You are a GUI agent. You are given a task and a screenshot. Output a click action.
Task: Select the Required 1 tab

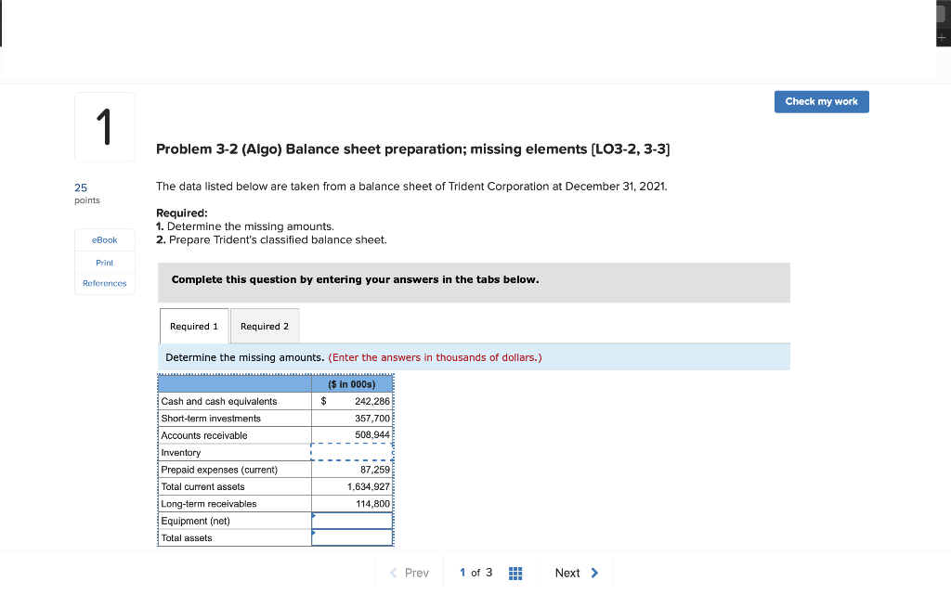(194, 326)
